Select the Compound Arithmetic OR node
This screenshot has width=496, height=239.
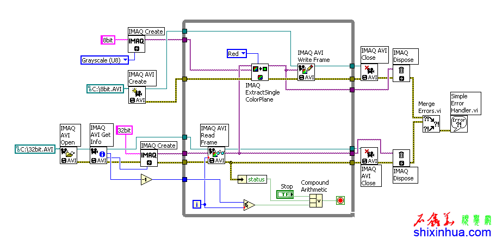point(316,200)
